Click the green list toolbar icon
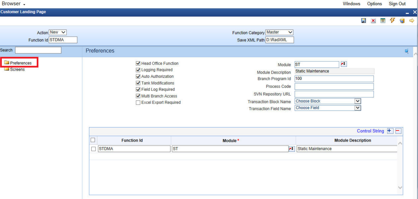This screenshot has height=199, width=418. tap(383, 21)
